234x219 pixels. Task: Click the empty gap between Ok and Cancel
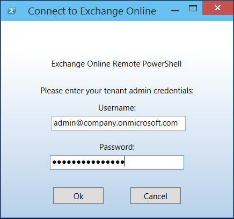tap(117, 195)
